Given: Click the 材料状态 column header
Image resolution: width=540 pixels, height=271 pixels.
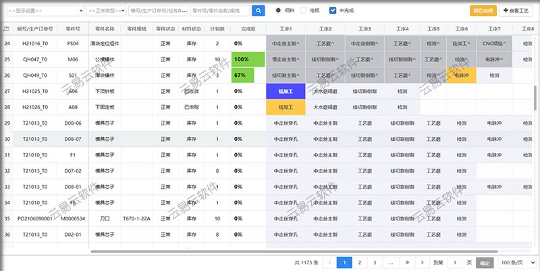Looking at the screenshot, I should click(191, 29).
